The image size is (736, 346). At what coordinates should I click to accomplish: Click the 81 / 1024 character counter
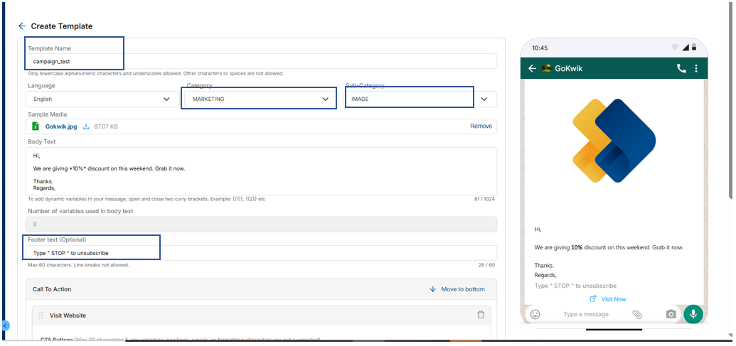click(484, 199)
